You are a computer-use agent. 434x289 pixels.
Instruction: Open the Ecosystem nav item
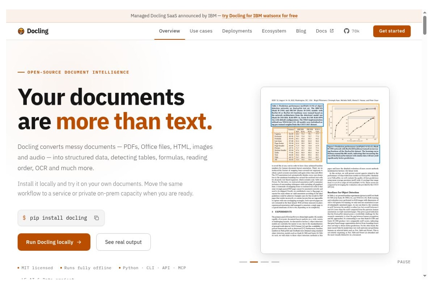click(274, 31)
